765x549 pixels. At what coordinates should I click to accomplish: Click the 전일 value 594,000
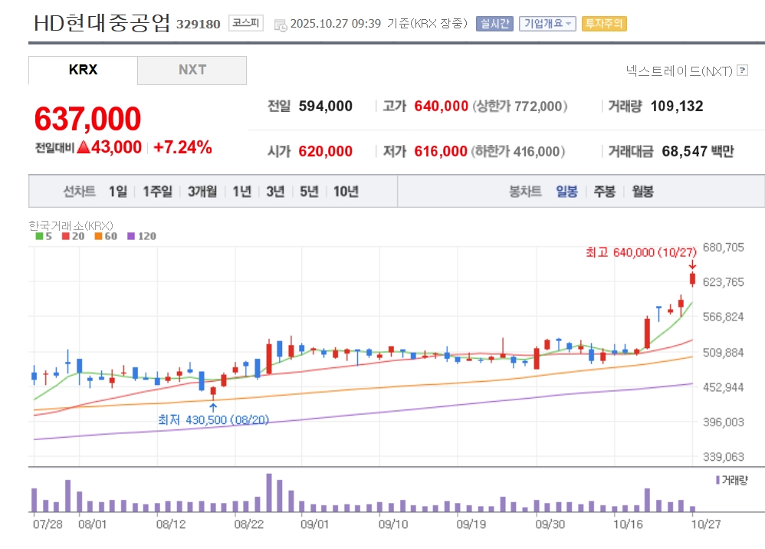[x=326, y=106]
